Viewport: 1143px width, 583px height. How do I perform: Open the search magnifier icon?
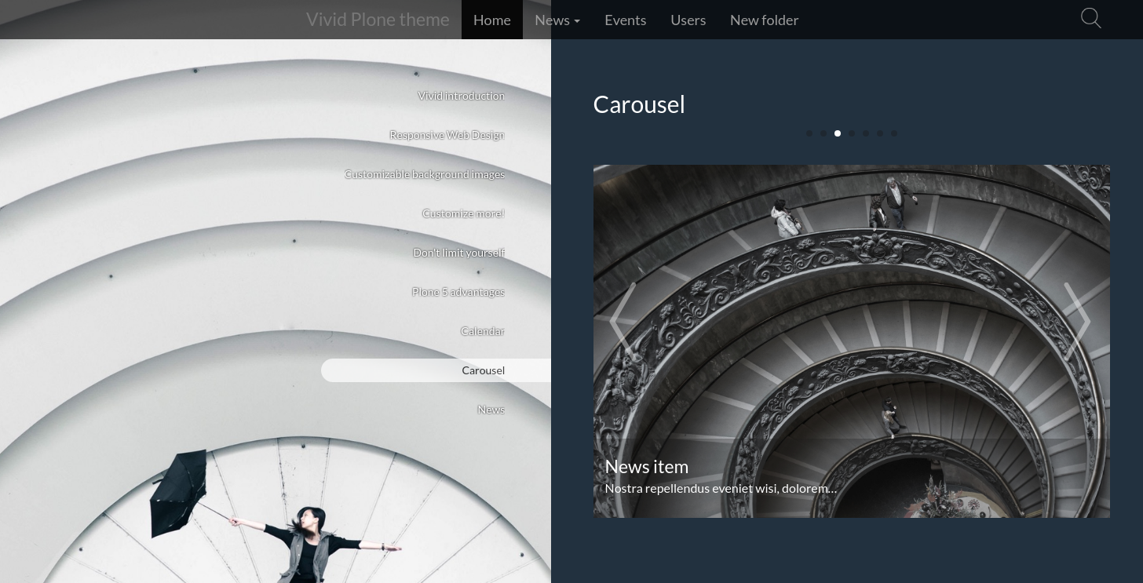(1091, 19)
